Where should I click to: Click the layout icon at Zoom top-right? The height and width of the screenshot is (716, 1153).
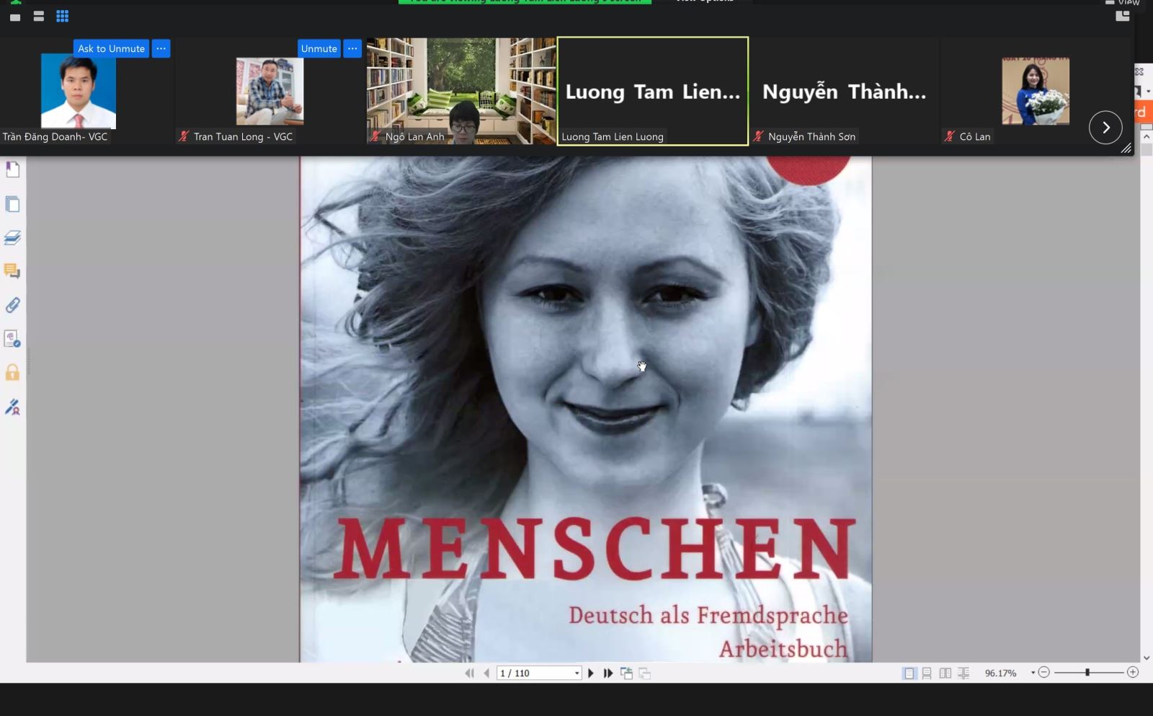1123,16
